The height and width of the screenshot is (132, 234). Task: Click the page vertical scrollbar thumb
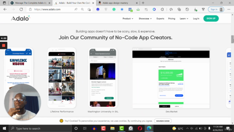pos(233,39)
